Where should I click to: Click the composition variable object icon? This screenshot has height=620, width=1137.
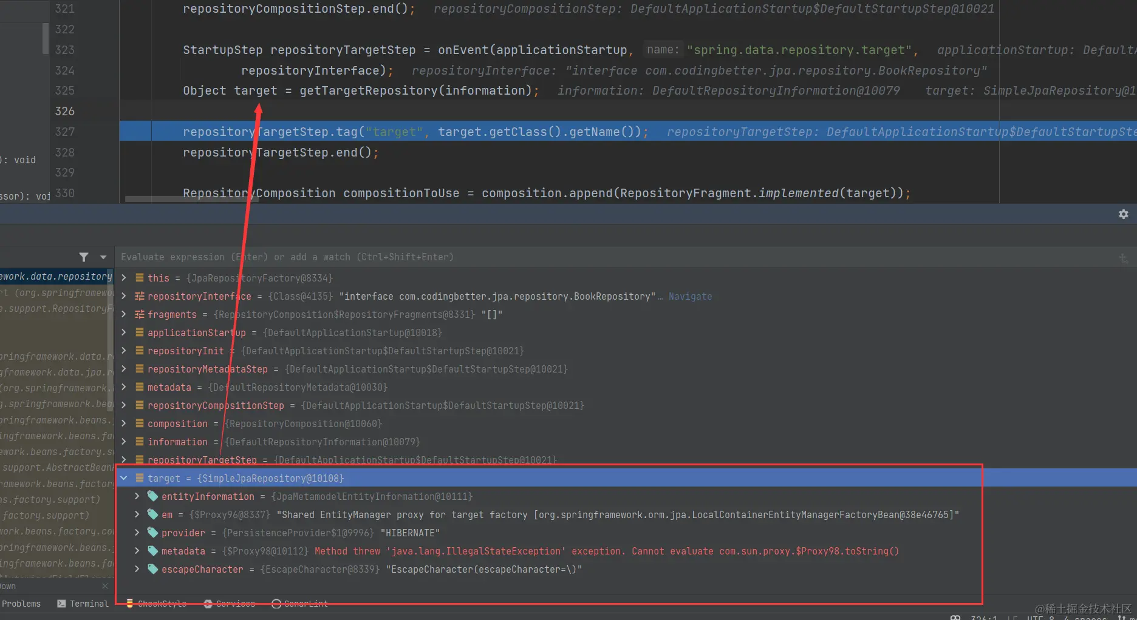point(140,423)
